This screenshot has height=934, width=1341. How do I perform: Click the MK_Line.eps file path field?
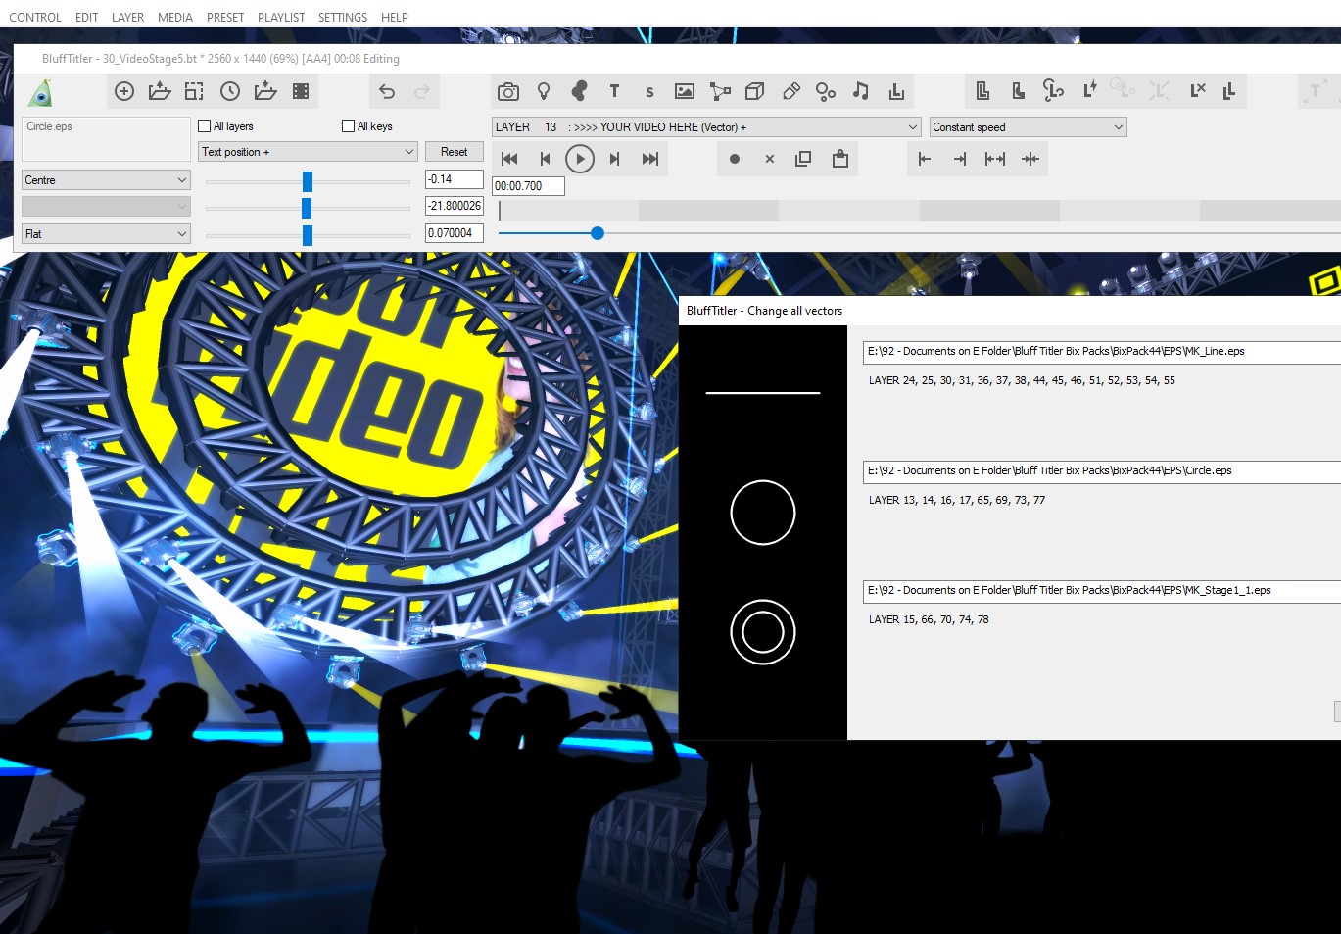(x=1097, y=352)
